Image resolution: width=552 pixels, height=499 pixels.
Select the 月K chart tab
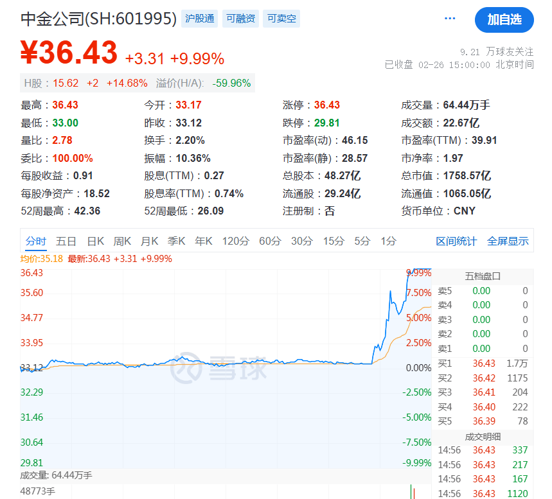(x=149, y=241)
